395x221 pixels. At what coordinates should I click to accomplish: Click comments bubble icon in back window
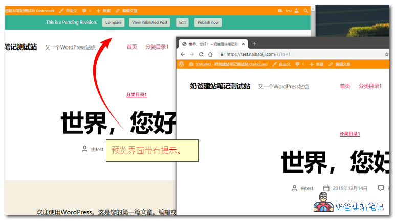point(84,11)
